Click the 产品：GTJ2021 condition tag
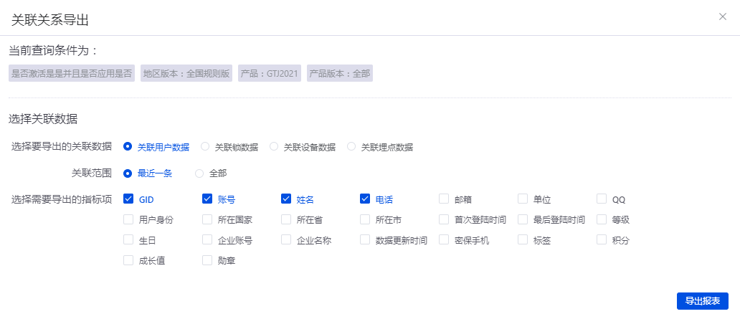This screenshot has width=740, height=319. coord(270,73)
